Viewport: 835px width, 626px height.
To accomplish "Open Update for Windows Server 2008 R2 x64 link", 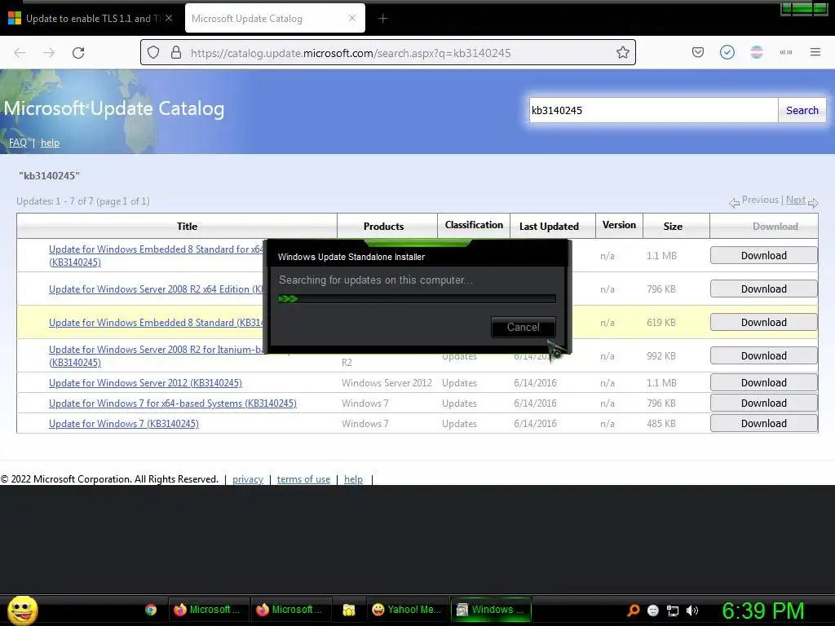I will pos(156,289).
